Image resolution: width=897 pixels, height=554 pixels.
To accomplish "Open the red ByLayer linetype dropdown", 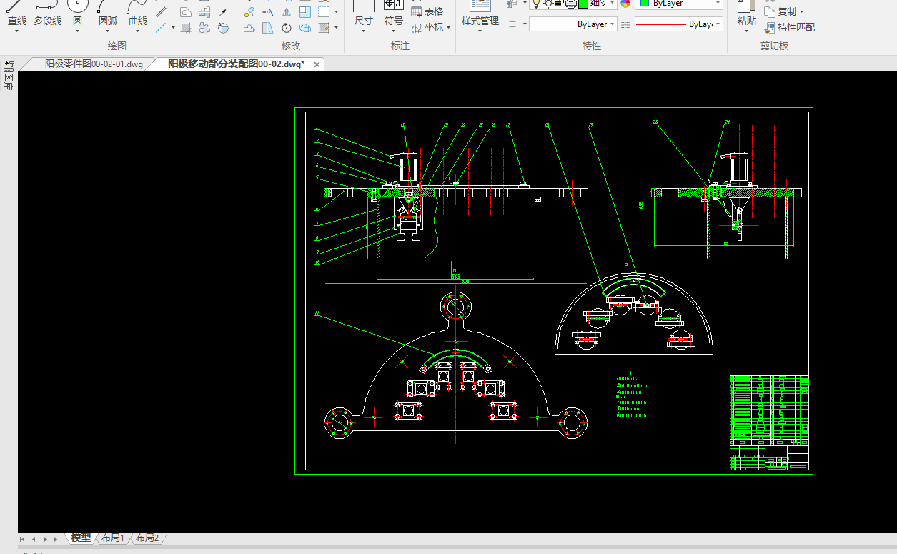I will click(678, 24).
